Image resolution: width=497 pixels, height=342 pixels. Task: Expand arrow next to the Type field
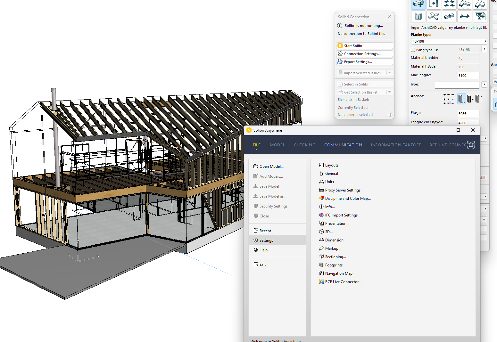484,85
